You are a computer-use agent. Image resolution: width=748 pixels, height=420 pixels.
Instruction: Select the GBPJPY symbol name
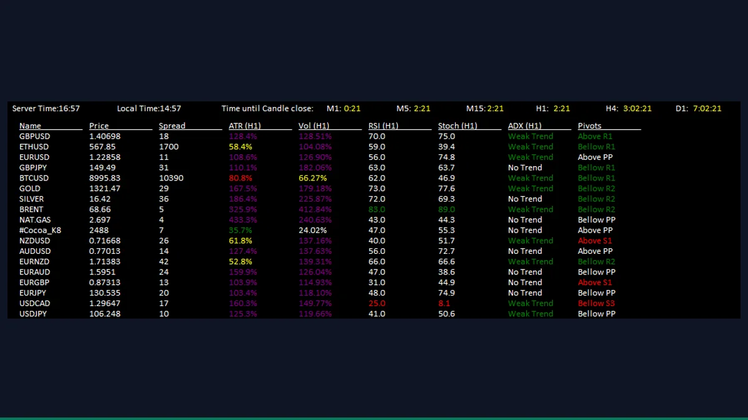pyautogui.click(x=34, y=167)
